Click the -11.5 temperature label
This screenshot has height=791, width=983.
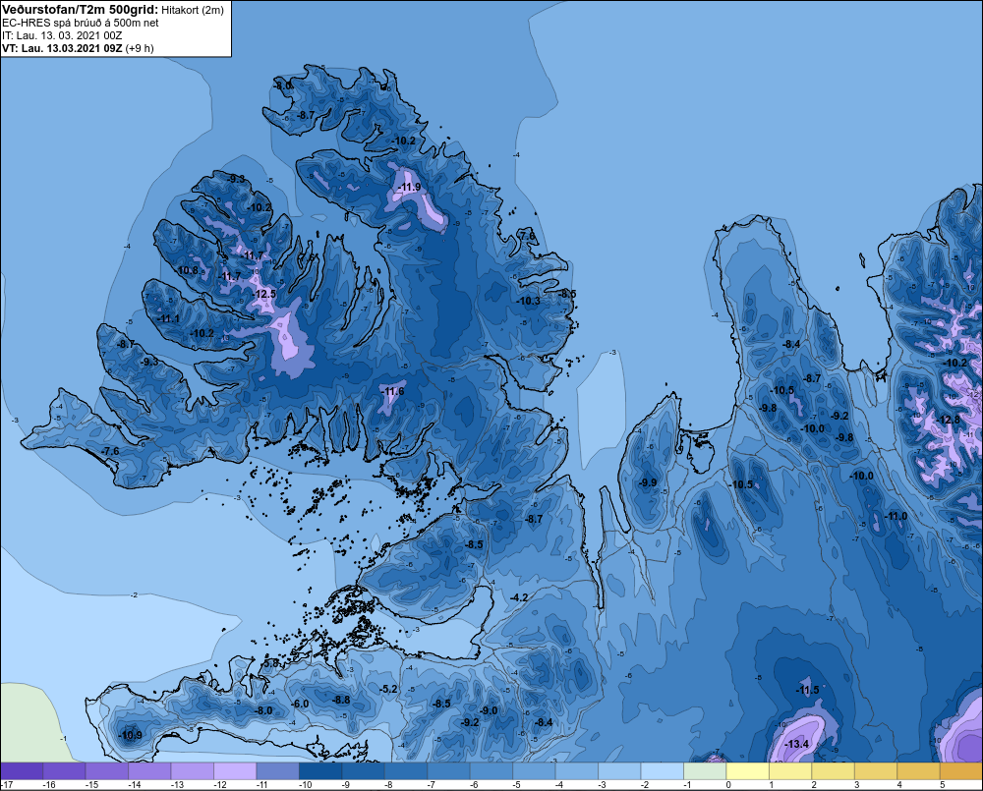pyautogui.click(x=807, y=690)
